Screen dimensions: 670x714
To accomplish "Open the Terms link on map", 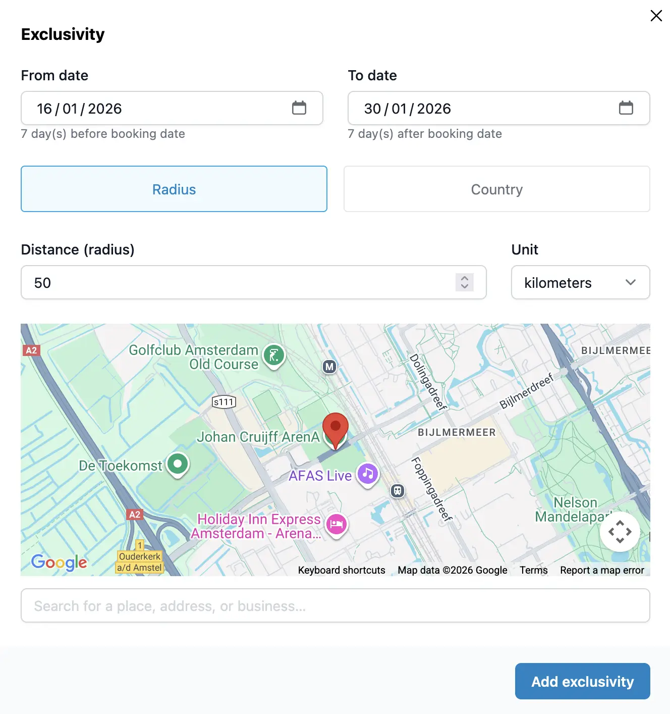I will coord(533,570).
